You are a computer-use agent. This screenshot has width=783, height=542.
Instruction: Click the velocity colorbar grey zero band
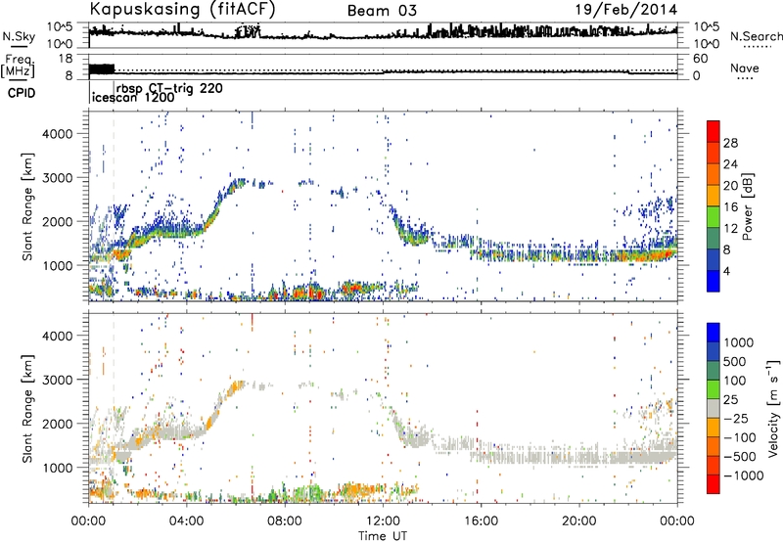[x=714, y=408]
